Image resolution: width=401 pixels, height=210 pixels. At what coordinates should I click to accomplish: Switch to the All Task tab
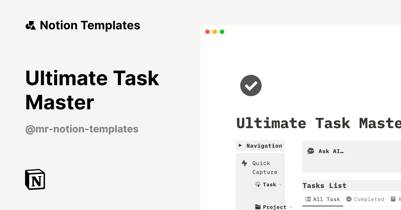point(322,199)
